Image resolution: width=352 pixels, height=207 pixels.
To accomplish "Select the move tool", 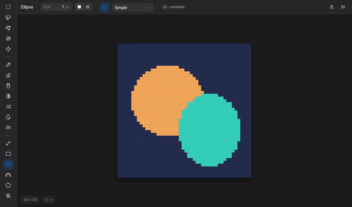I will point(8,49).
